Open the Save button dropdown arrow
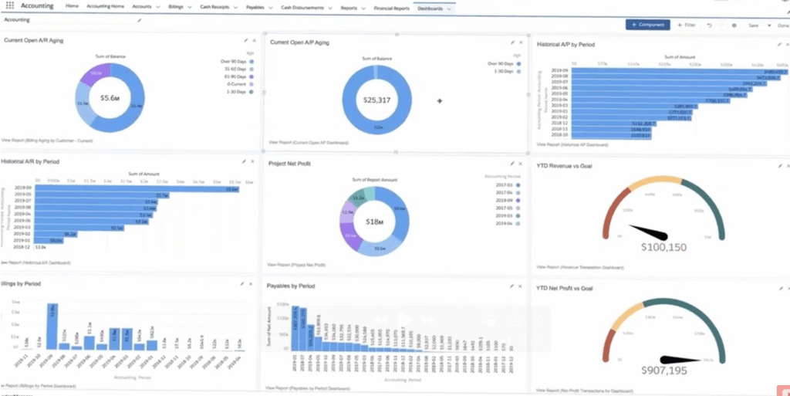 click(x=768, y=25)
